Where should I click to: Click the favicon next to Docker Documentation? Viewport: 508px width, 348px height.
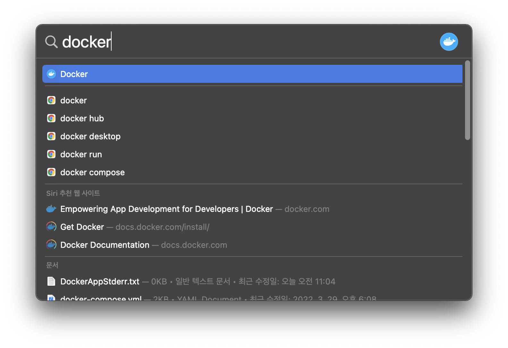pyautogui.click(x=51, y=245)
